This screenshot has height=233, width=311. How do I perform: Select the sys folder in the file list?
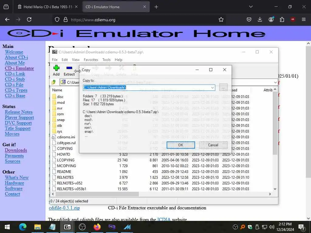tap(59, 131)
